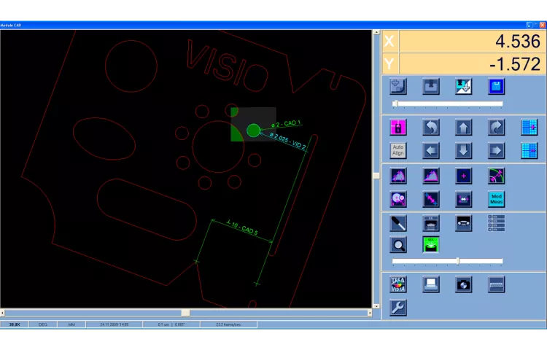Click the blue floppy disk save icon
The width and height of the screenshot is (547, 350).
(x=496, y=87)
